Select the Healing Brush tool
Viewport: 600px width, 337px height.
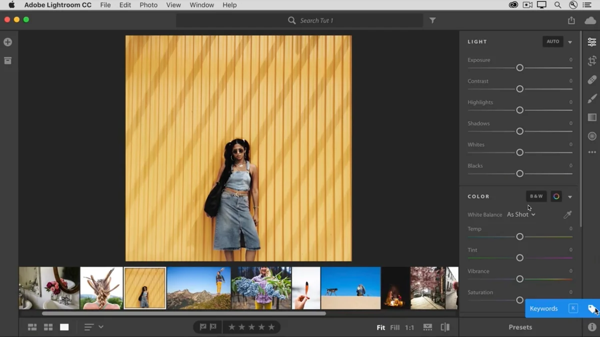[592, 79]
